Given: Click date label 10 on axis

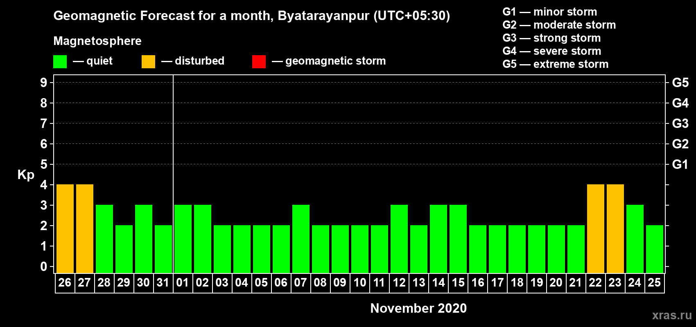Looking at the screenshot, I should click(359, 283).
